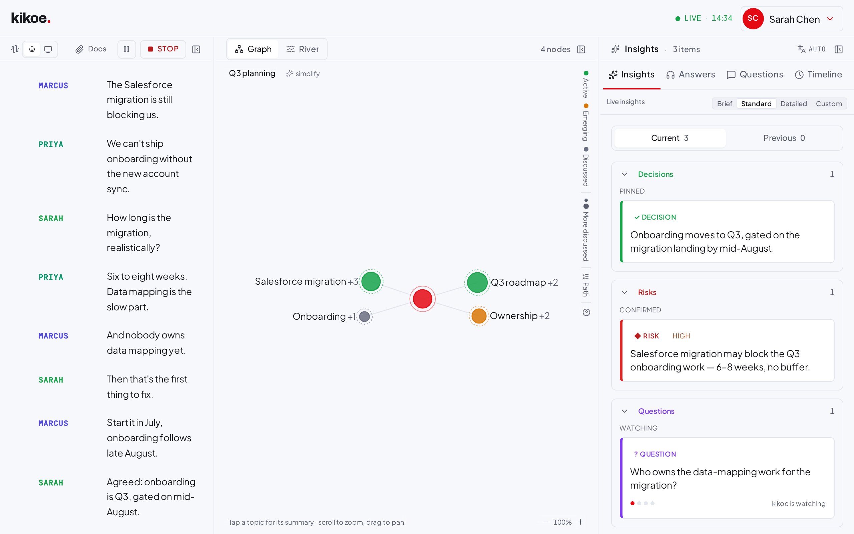Set insight detail level to Standard
Viewport: 854px width, 534px height.
[756, 103]
